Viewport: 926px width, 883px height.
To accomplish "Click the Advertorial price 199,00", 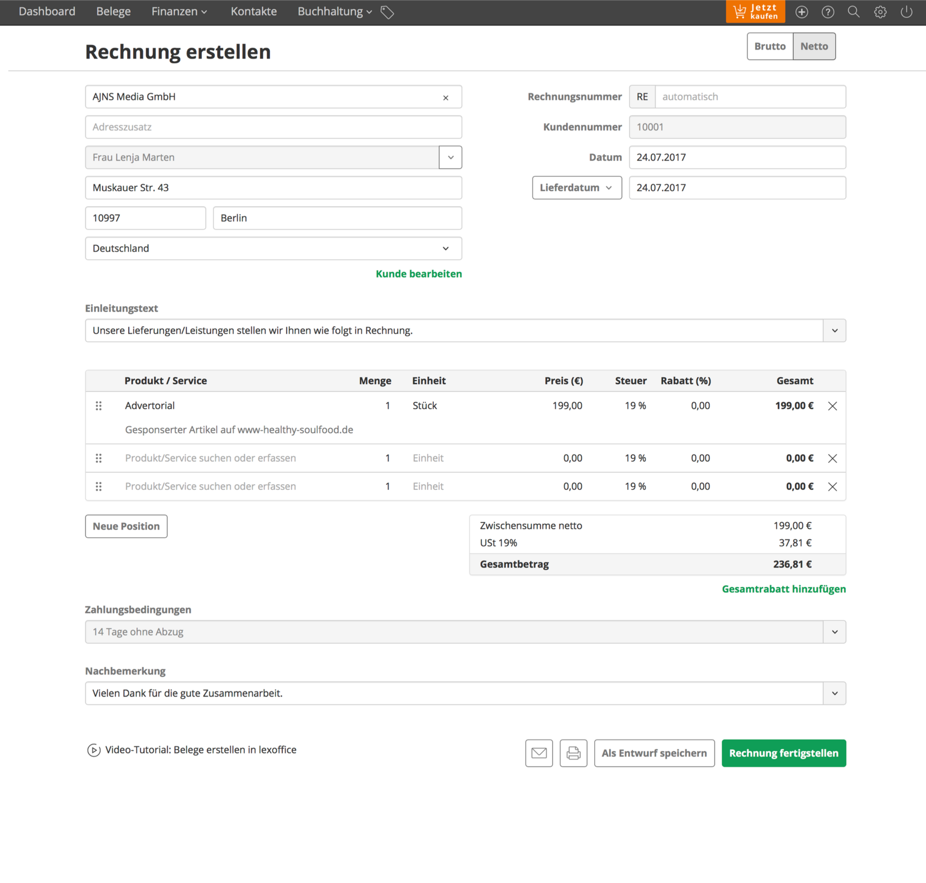I will pyautogui.click(x=567, y=405).
